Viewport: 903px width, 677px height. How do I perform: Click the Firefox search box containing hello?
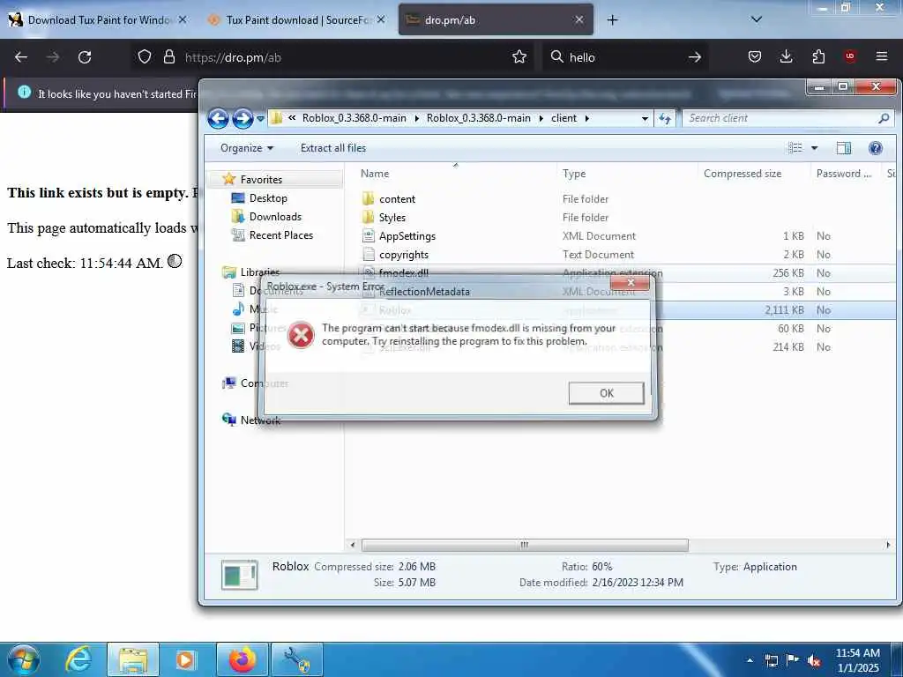click(x=625, y=57)
